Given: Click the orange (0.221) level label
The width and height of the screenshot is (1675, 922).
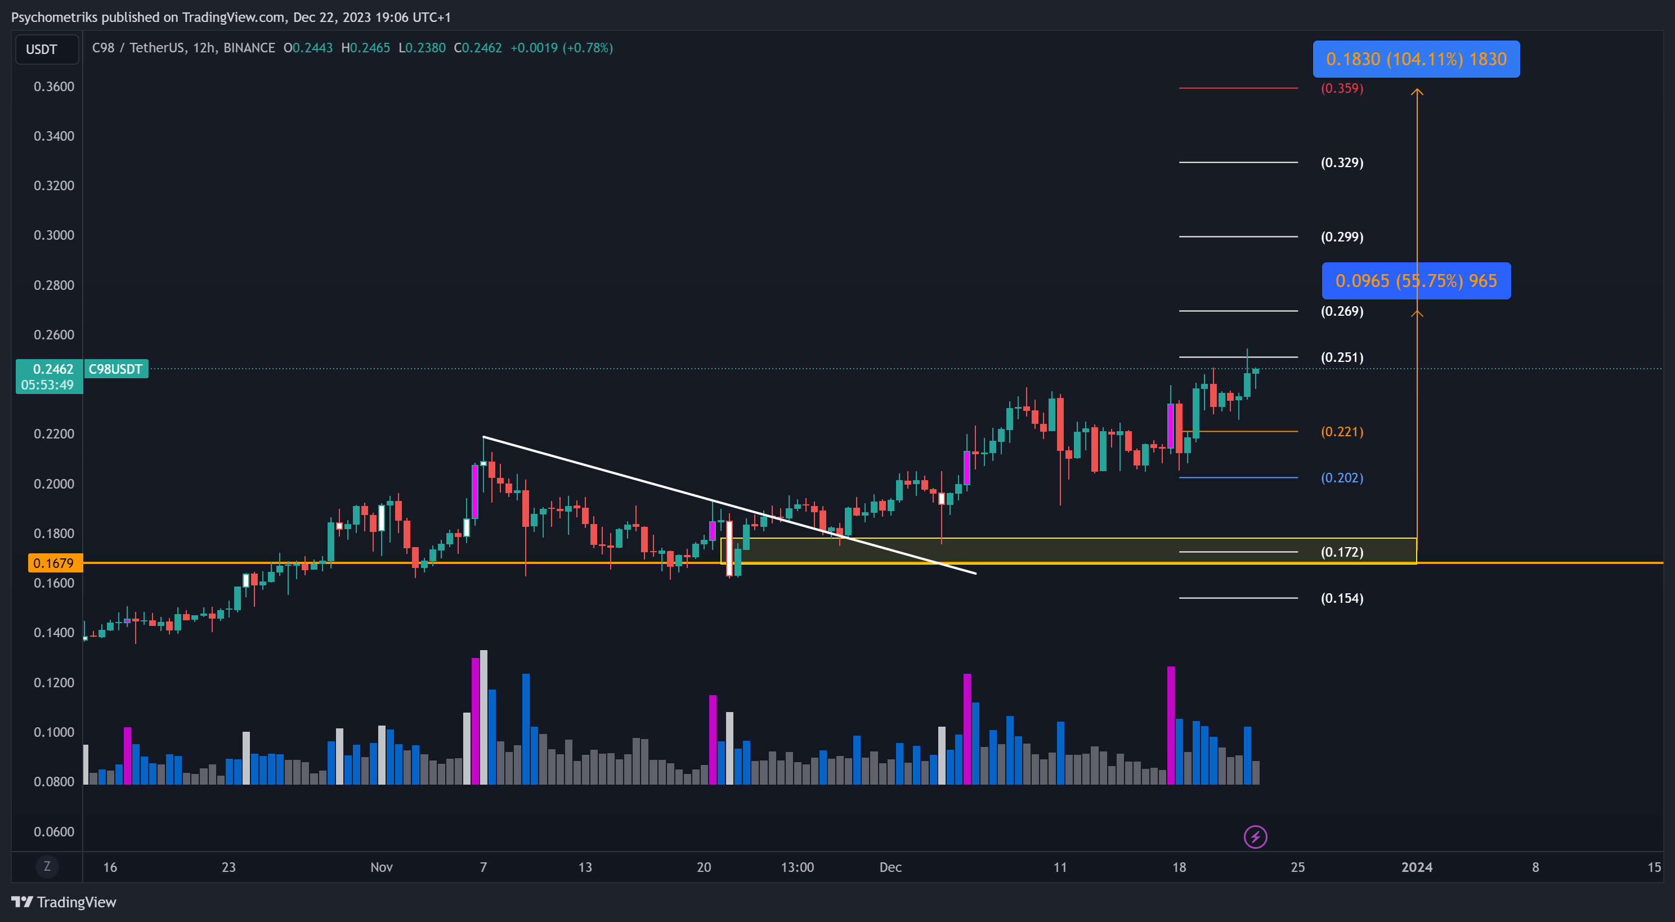Looking at the screenshot, I should (1342, 431).
